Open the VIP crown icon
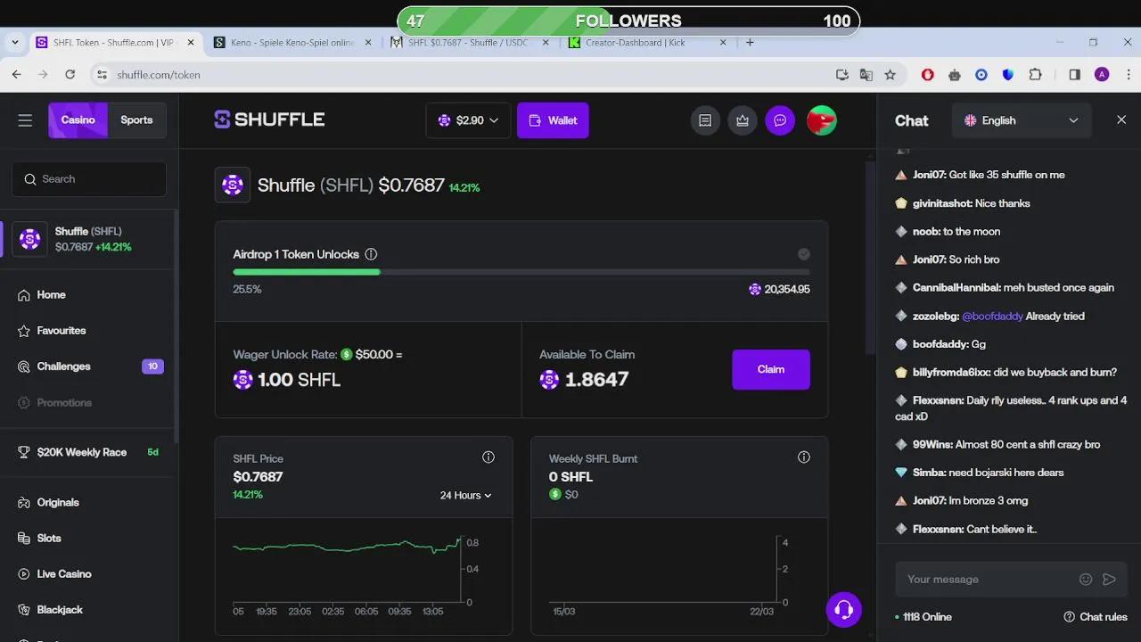Image resolution: width=1141 pixels, height=642 pixels. click(743, 120)
